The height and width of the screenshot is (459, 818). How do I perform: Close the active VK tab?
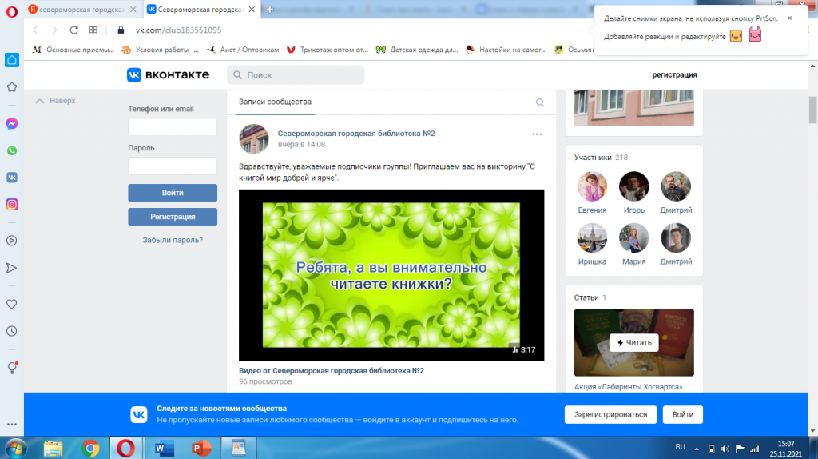tap(252, 10)
